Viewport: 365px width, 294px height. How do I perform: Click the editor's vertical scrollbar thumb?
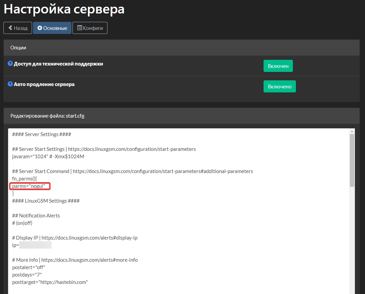coord(352,160)
